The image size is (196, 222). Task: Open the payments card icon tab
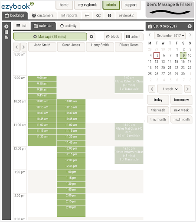[87, 16]
